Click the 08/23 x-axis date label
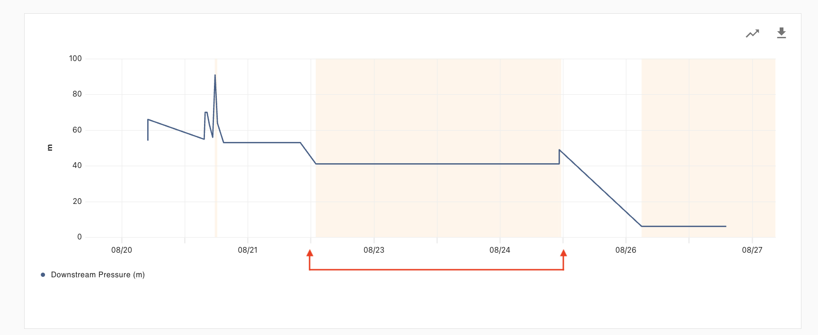The width and height of the screenshot is (818, 335). [x=374, y=250]
